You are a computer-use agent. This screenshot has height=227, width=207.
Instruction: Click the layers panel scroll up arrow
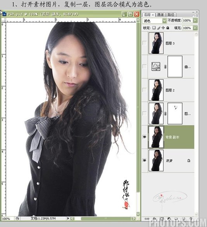click(196, 34)
